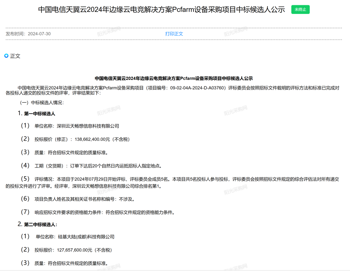Click the bold centered announcement heading
Viewport: 350px width, 271px height.
tap(174, 78)
